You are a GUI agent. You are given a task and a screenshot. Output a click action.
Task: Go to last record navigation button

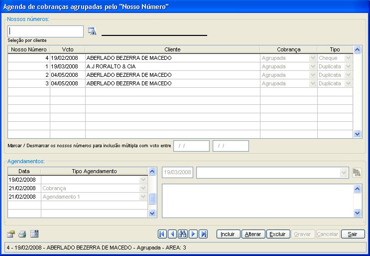(x=203, y=234)
